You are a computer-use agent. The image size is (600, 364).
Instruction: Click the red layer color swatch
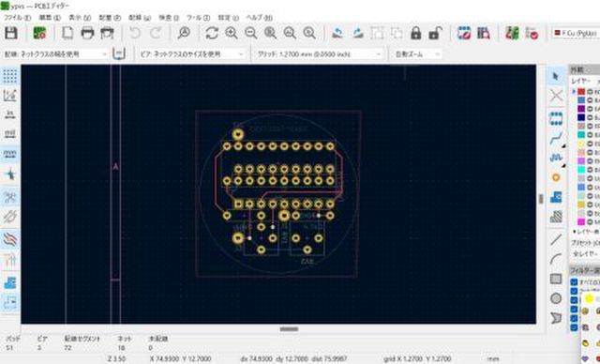(581, 92)
